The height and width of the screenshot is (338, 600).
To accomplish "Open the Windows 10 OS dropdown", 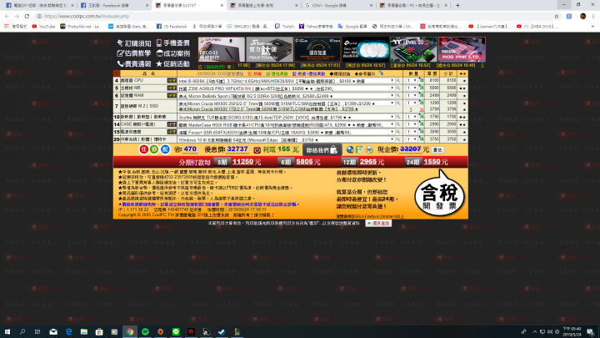I will click(x=286, y=140).
